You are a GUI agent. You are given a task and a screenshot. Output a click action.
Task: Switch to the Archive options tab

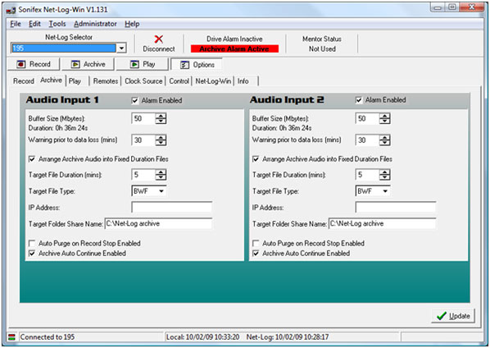[51, 80]
